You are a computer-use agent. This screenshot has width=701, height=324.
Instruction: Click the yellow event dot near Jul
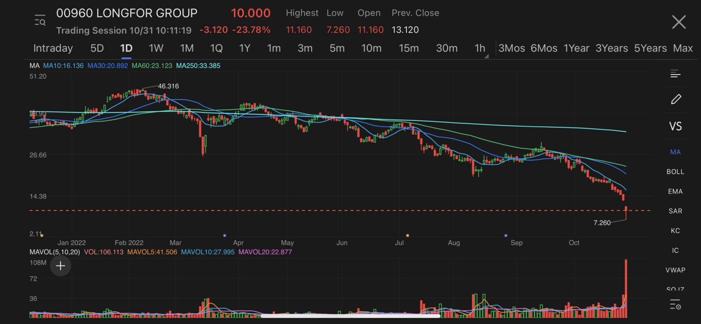(x=407, y=235)
